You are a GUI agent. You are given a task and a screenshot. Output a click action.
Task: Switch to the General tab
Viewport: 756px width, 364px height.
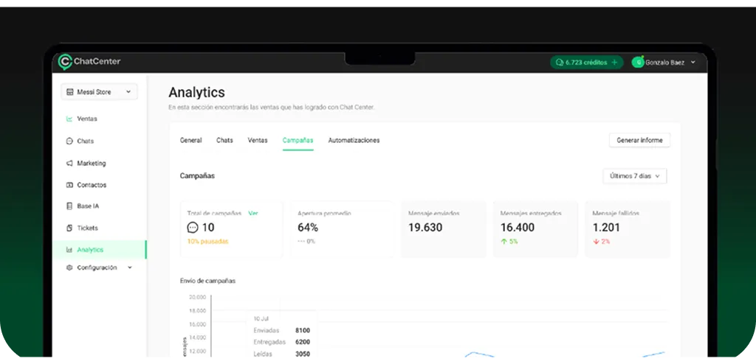(x=190, y=140)
